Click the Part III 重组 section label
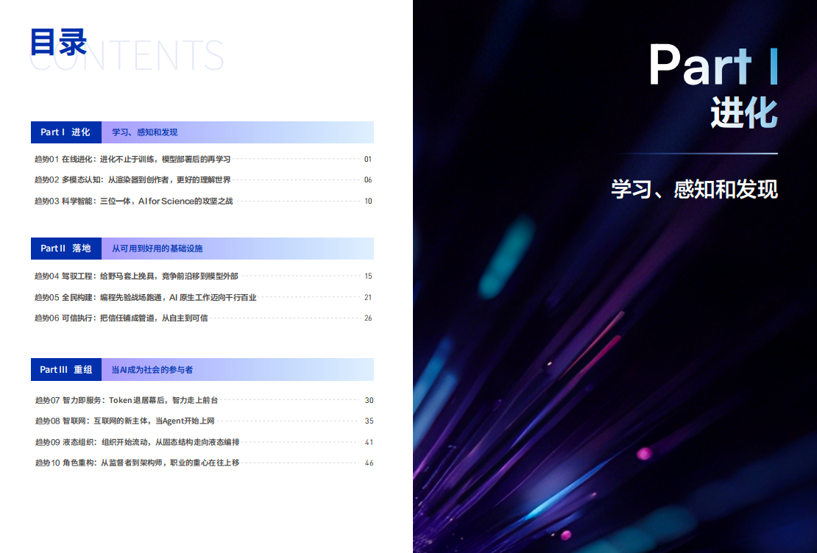 pyautogui.click(x=66, y=370)
